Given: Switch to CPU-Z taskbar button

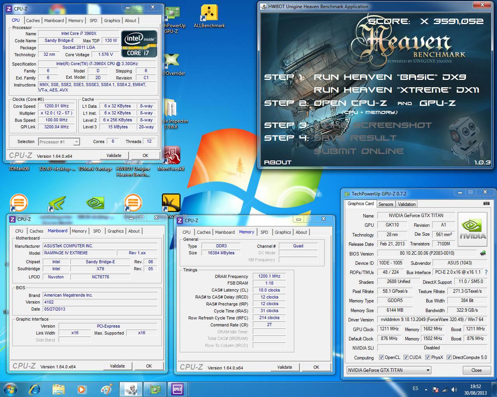Looking at the screenshot, I should click(177, 389).
